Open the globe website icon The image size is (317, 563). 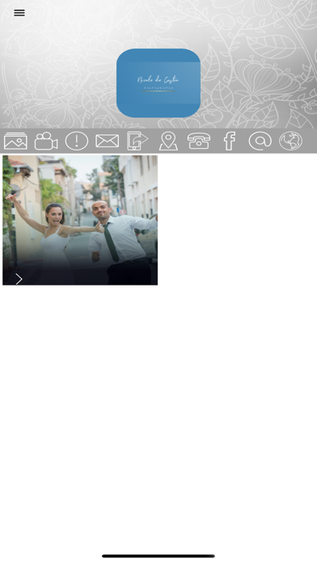pos(291,141)
